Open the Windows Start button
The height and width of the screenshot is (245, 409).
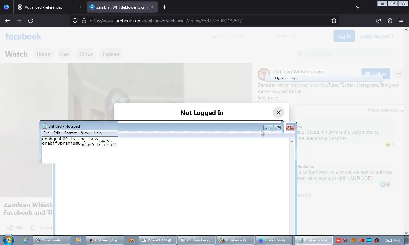click(x=8, y=240)
